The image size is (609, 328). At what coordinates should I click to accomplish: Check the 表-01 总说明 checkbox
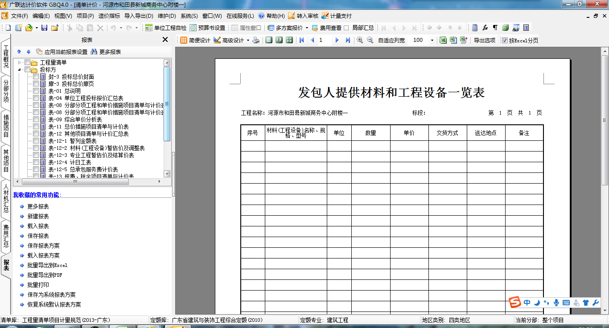[36, 91]
